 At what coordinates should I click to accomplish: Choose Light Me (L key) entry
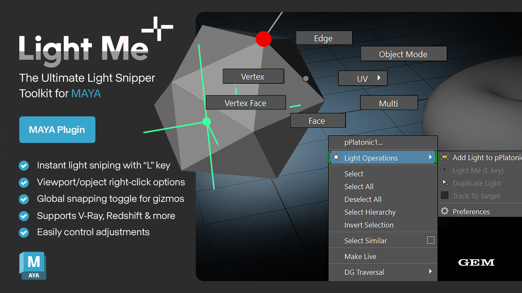tap(478, 171)
